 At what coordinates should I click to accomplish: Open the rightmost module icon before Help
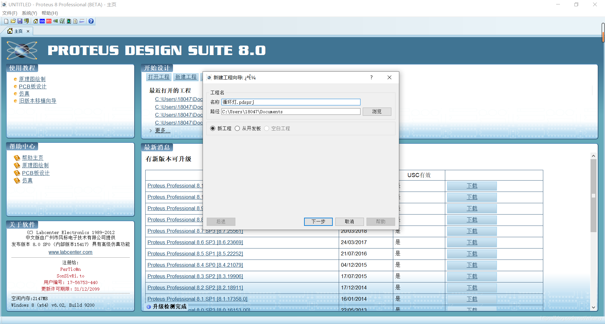(82, 21)
